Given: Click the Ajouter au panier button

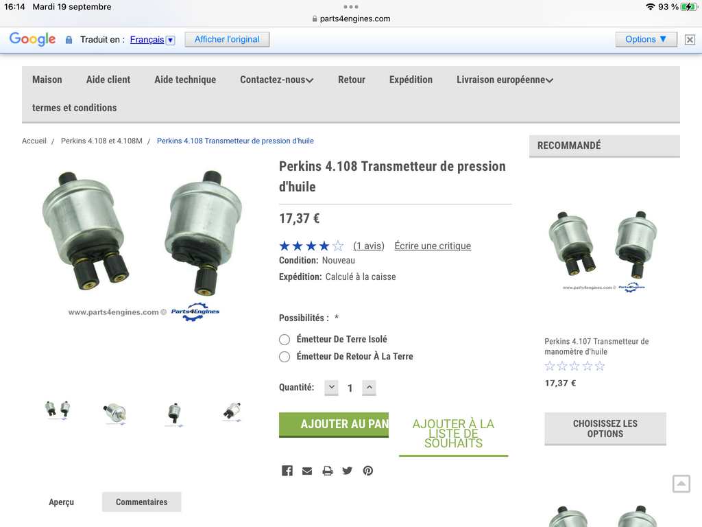Looking at the screenshot, I should click(x=334, y=424).
